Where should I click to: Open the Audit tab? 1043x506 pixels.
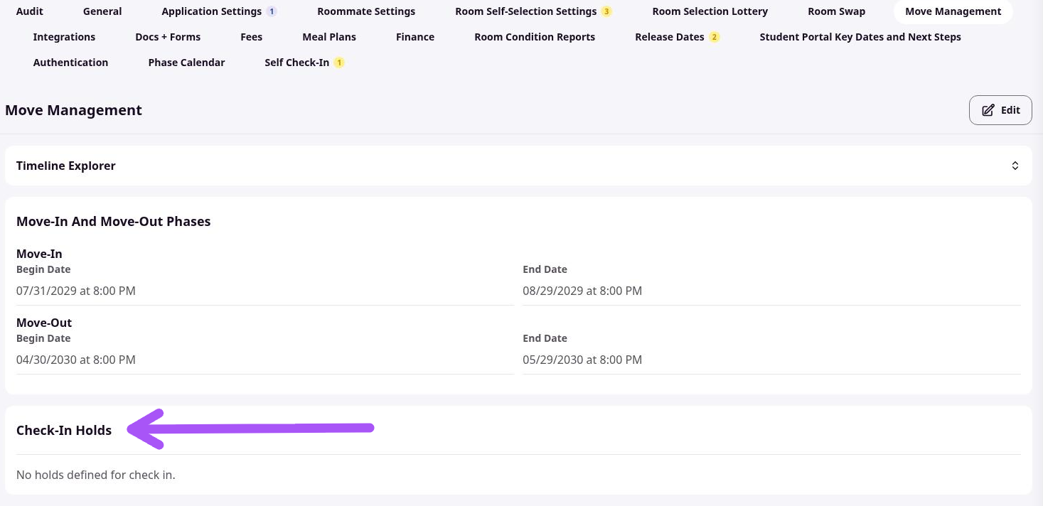(30, 11)
